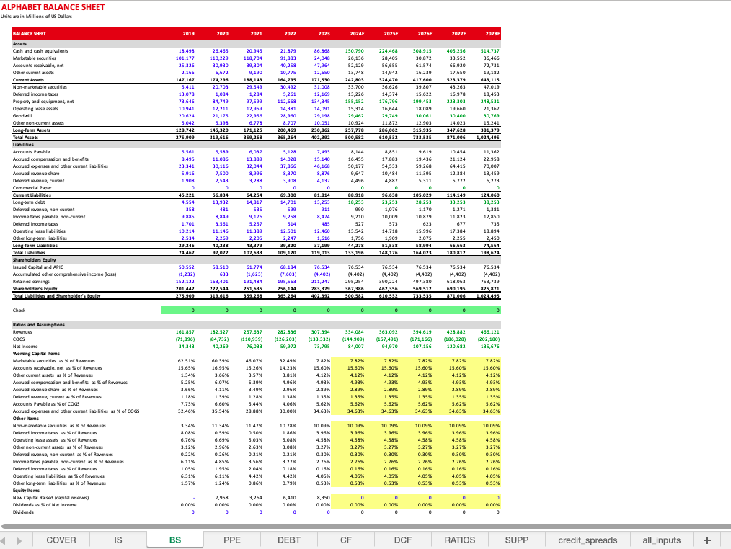Select 2024E non-marketable securities assumption 10.09%
The height and width of the screenshot is (549, 731).
coord(355,426)
